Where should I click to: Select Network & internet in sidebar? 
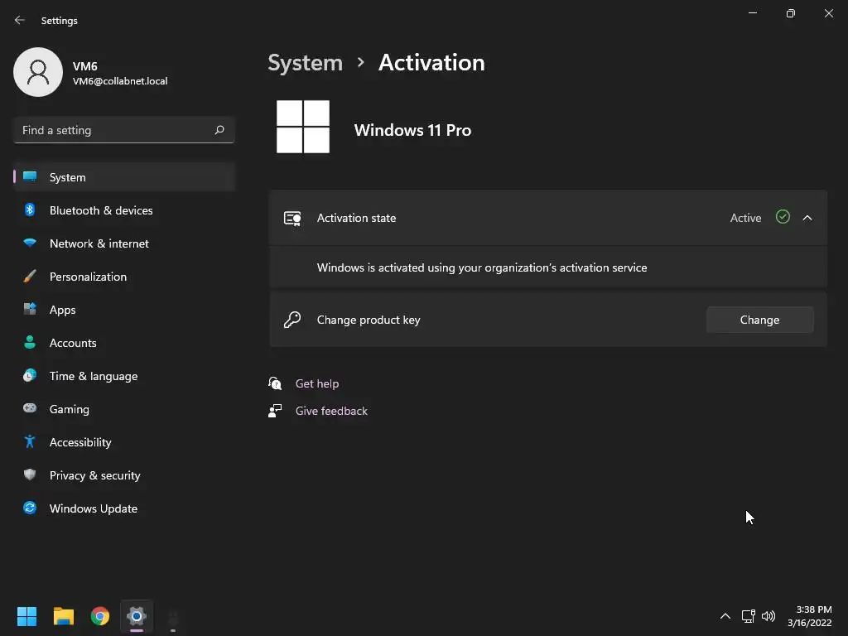click(x=99, y=243)
